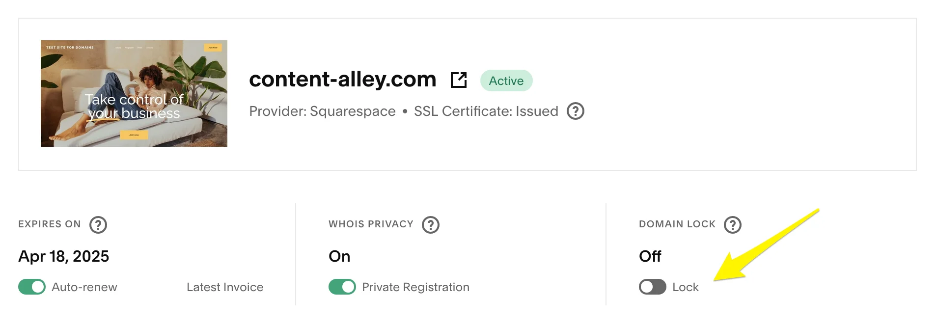937x326 pixels.
Task: Enable the Domain Lock toggle
Action: [x=652, y=287]
